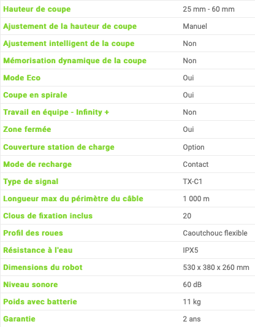The height and width of the screenshot is (327, 255).
Task: Select the 'TX-C1' signal type value
Action: pos(192,182)
